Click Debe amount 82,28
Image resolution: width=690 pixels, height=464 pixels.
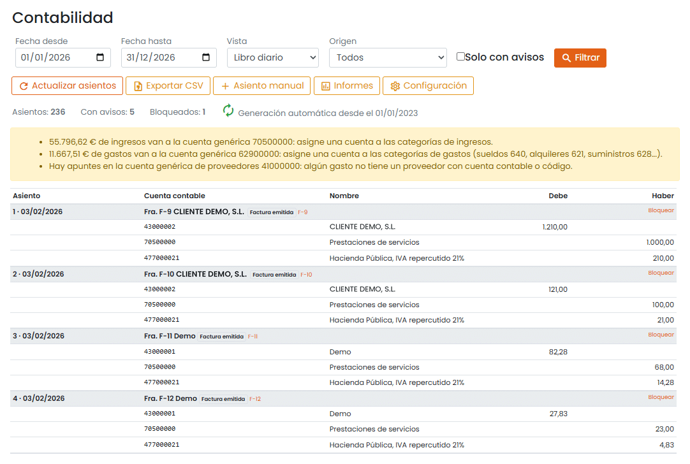(558, 352)
